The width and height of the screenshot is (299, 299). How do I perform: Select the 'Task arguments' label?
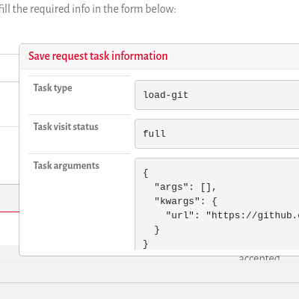(x=67, y=166)
